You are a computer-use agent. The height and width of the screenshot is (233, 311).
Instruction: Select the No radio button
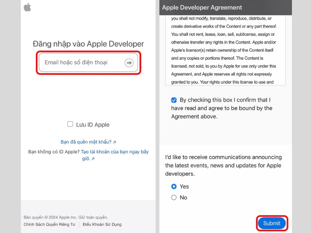174,198
